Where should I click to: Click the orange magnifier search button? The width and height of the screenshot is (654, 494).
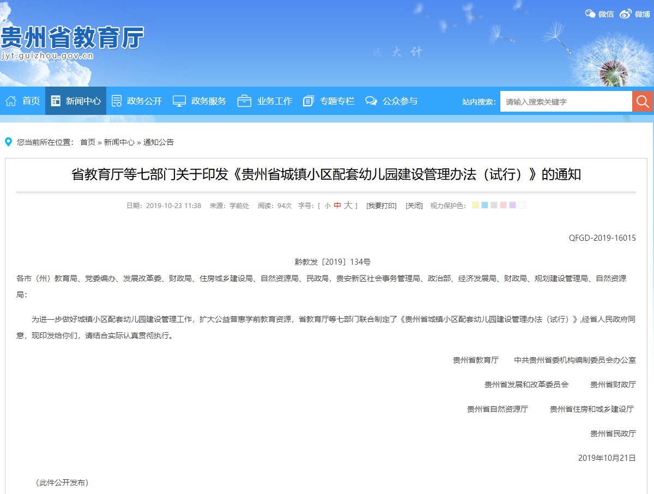coord(643,101)
